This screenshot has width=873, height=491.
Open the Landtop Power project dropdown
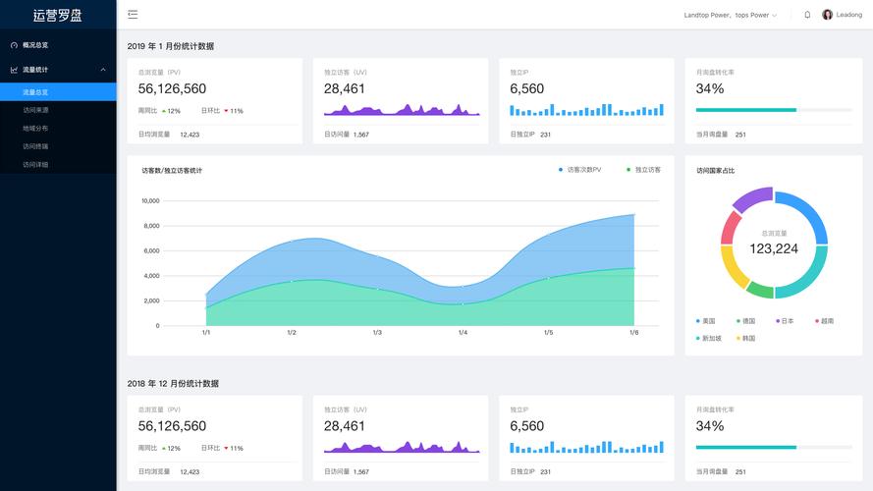coord(730,15)
